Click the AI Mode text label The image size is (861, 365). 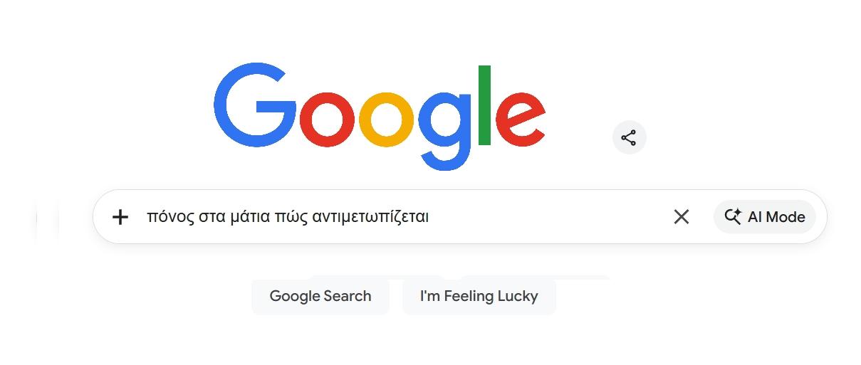tap(776, 217)
